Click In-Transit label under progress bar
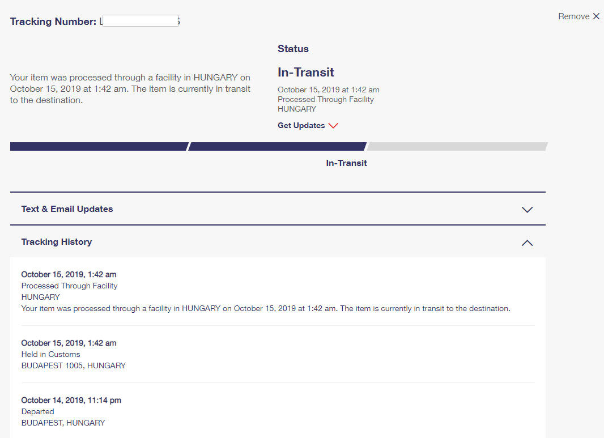The image size is (604, 438). pyautogui.click(x=346, y=163)
